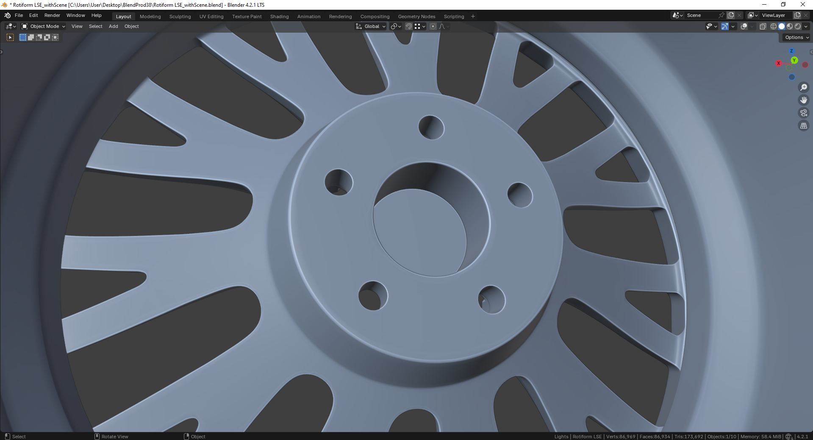Switch to the Animation workspace tab
Viewport: 813px width, 440px height.
(x=309, y=17)
